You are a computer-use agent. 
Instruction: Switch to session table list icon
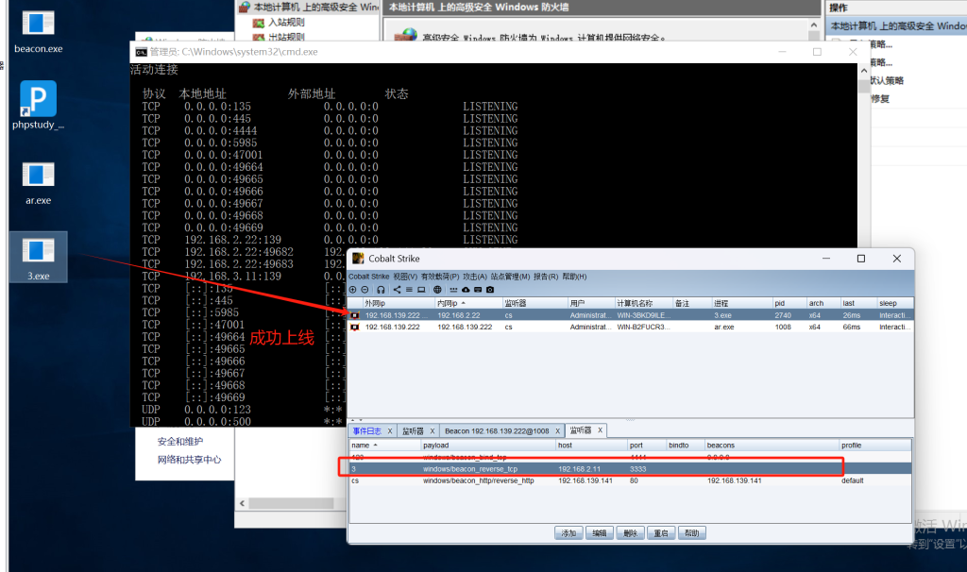pos(409,290)
